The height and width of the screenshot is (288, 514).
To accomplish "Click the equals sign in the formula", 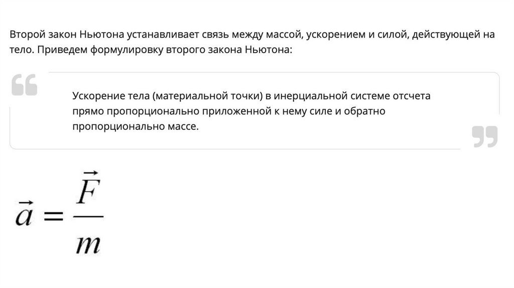I will (x=54, y=216).
